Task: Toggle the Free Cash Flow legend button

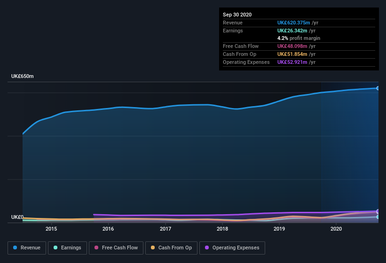Action: tap(116, 248)
